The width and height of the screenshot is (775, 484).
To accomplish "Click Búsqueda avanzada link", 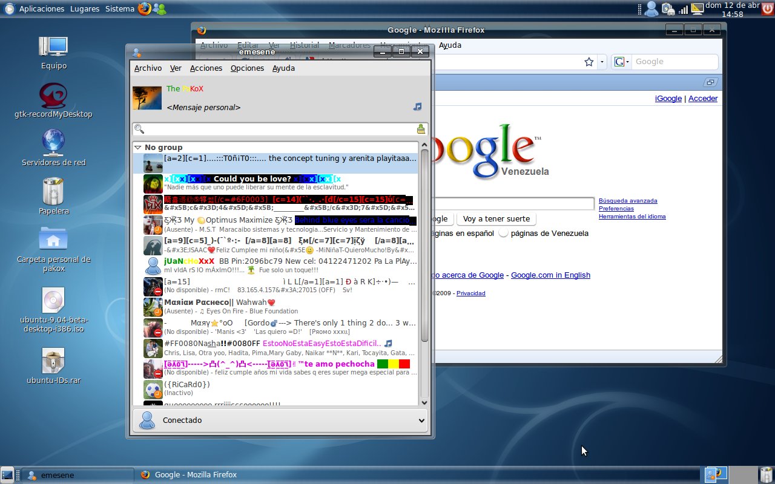I will coord(628,201).
